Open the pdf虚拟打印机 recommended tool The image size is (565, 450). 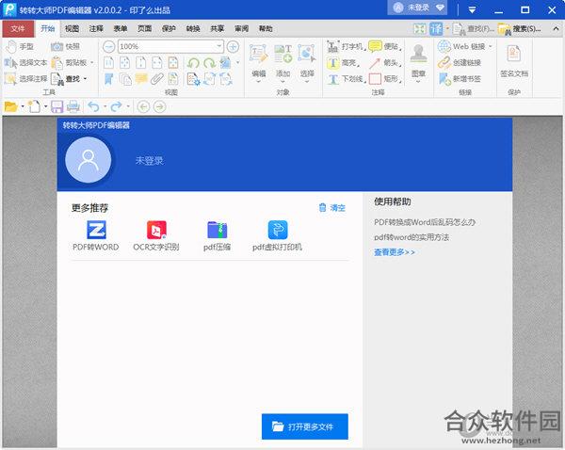pos(277,236)
